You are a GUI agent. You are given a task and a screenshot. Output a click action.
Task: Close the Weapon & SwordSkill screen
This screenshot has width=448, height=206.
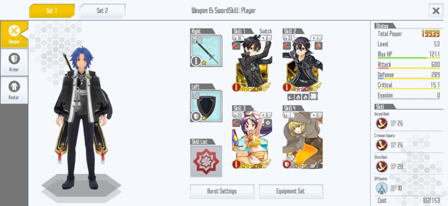click(436, 11)
